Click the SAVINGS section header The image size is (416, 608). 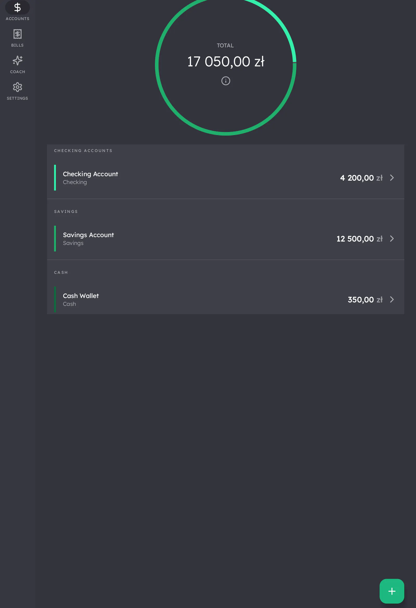[66, 212]
